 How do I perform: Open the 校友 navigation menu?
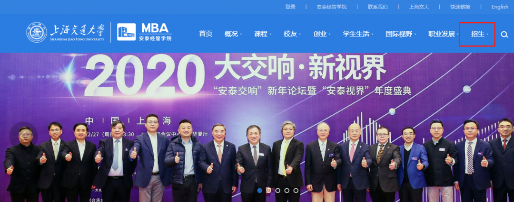292,34
